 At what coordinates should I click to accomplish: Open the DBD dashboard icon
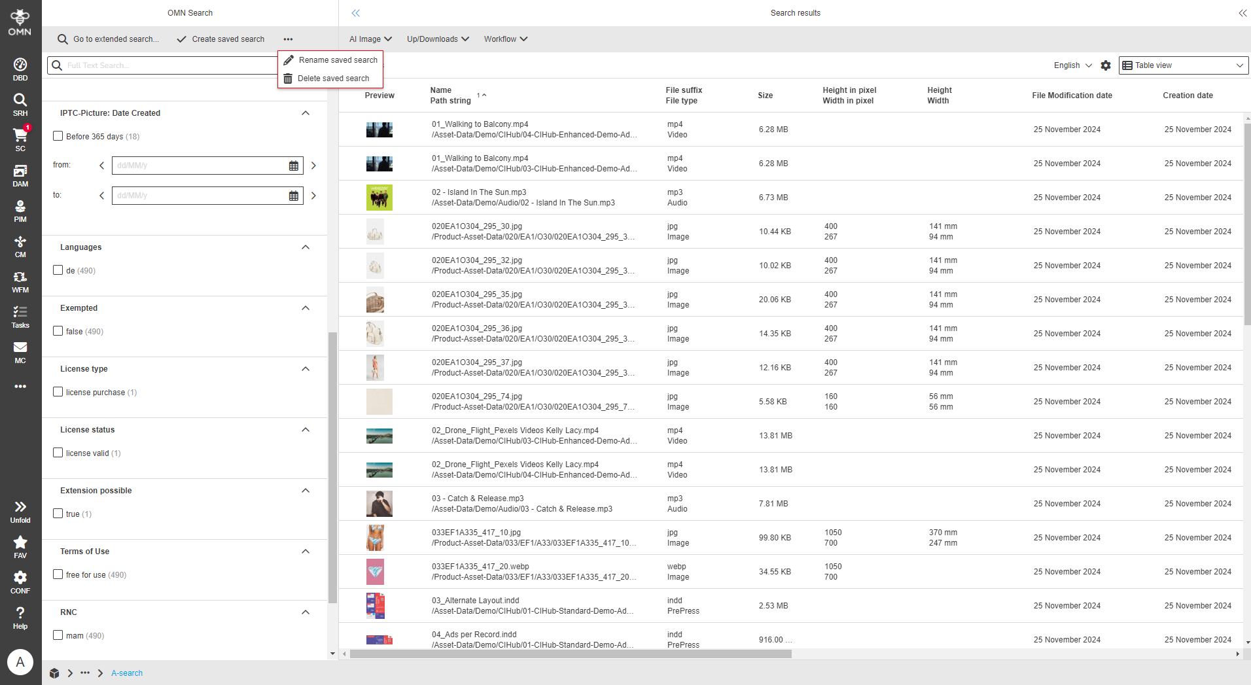20,69
